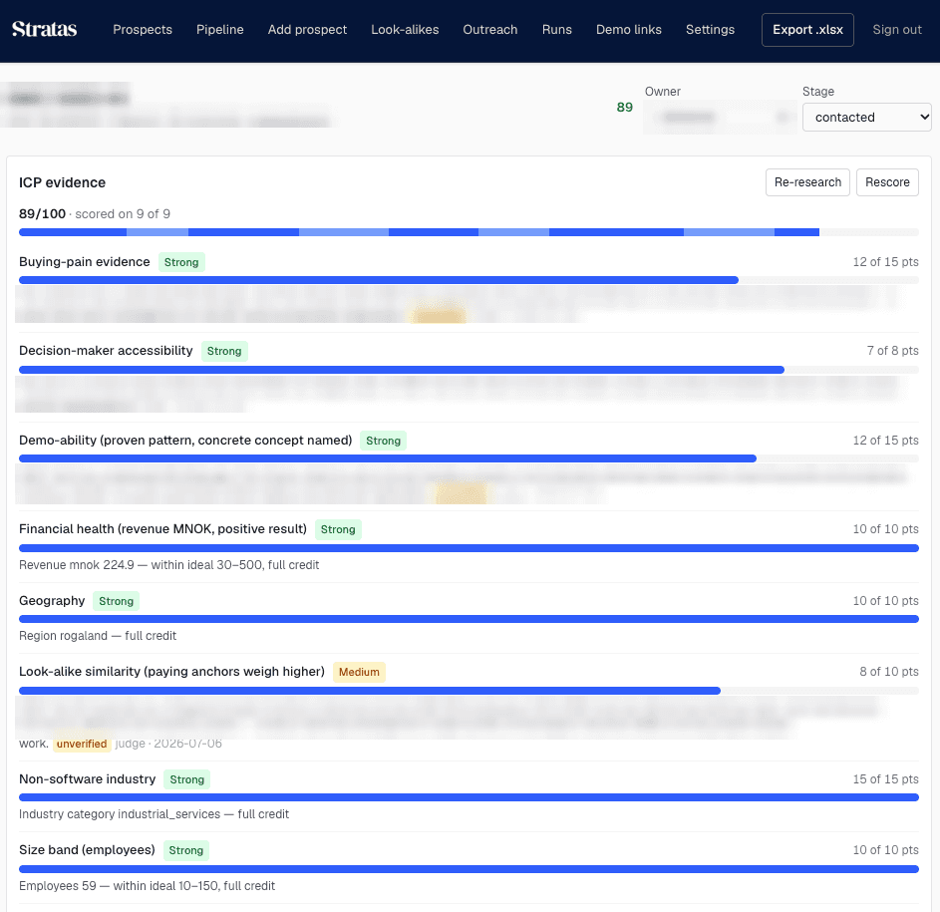940x912 pixels.
Task: Click the "Buying-pain evidence" criterion title
Action: tap(85, 262)
